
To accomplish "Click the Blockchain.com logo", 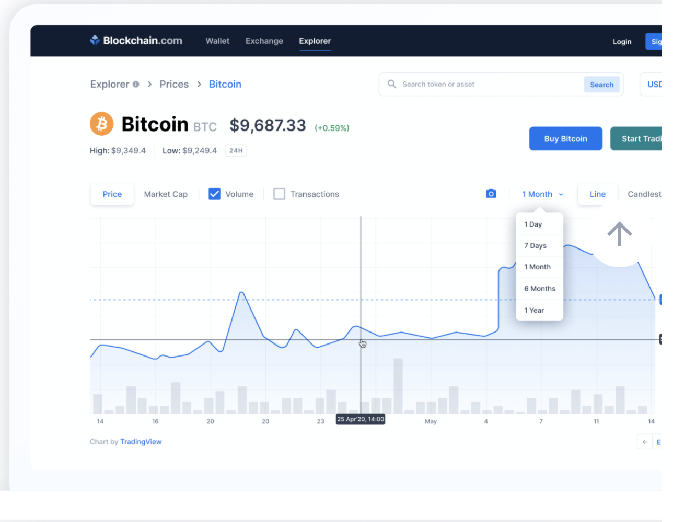I will tap(135, 40).
